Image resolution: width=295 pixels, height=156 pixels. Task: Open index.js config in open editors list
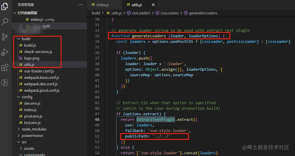[49, 19]
